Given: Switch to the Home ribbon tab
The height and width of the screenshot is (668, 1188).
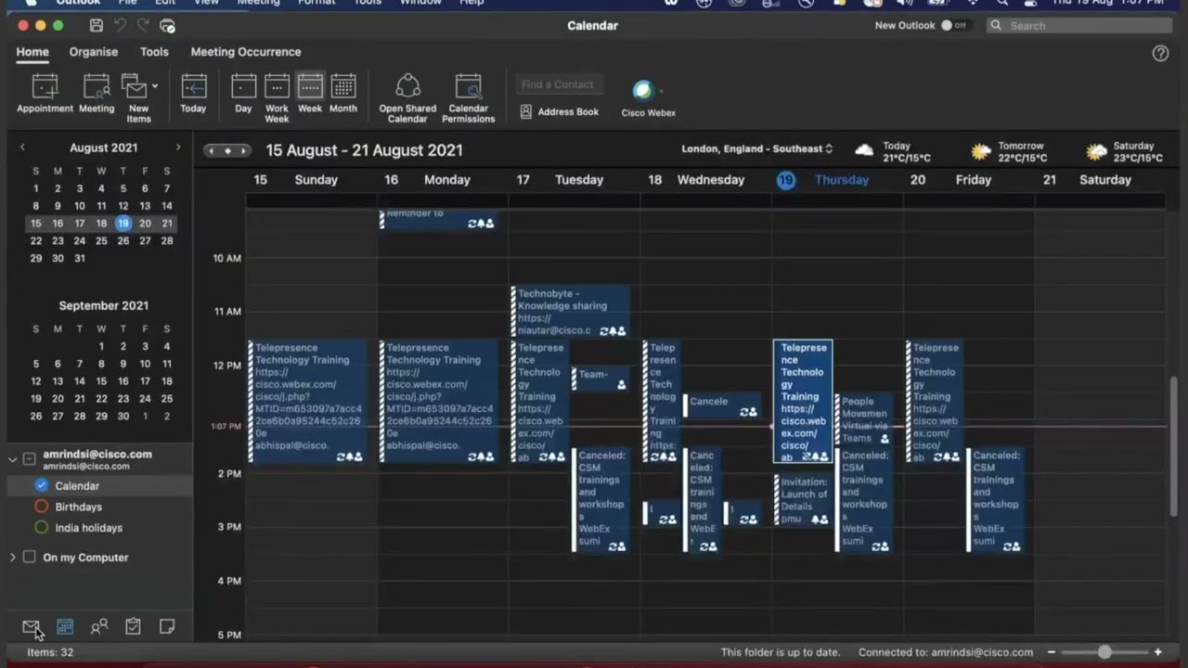Looking at the screenshot, I should [32, 52].
